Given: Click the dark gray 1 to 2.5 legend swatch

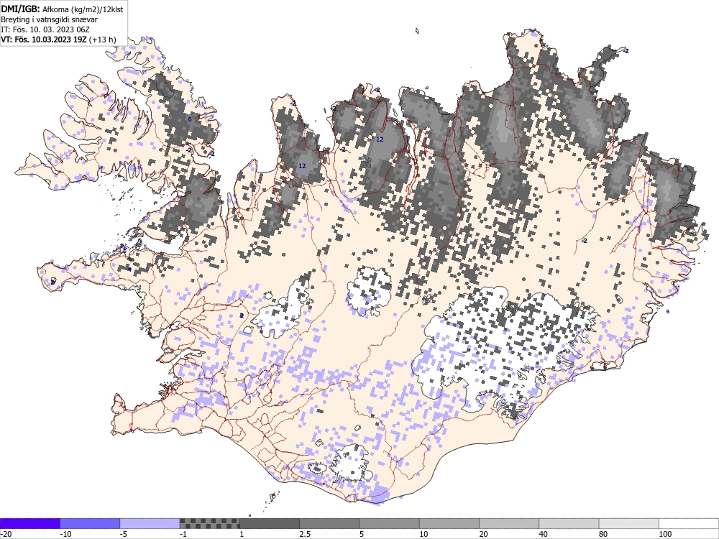Looking at the screenshot, I should pos(269,523).
